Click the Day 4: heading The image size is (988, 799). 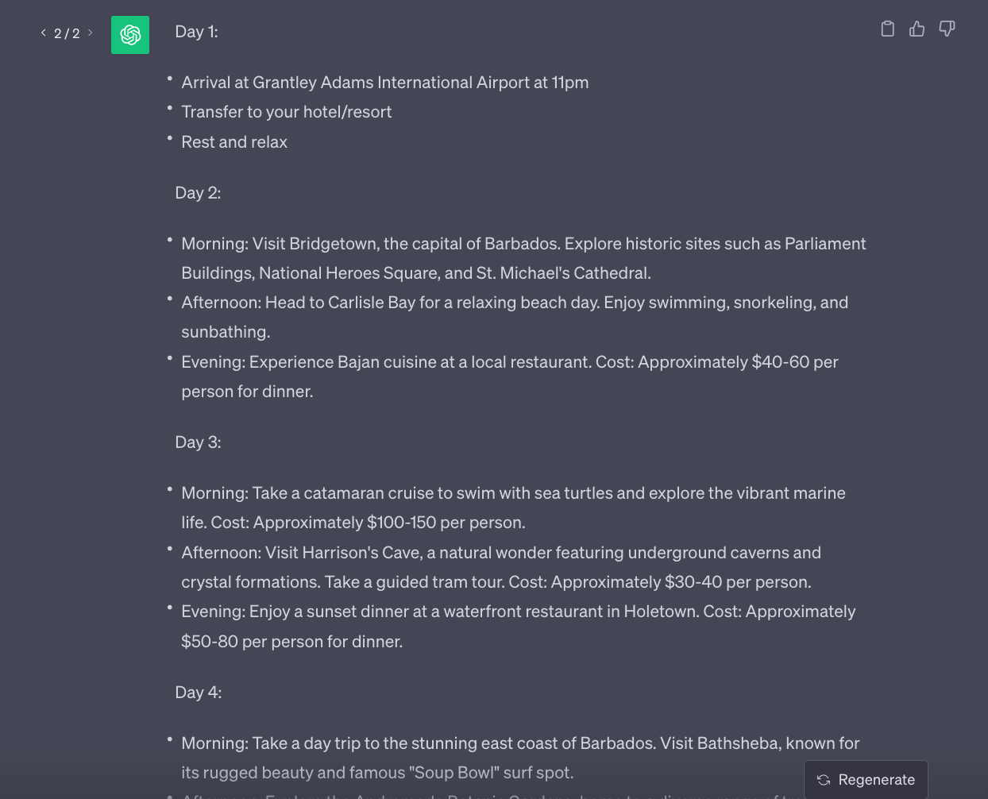click(198, 693)
